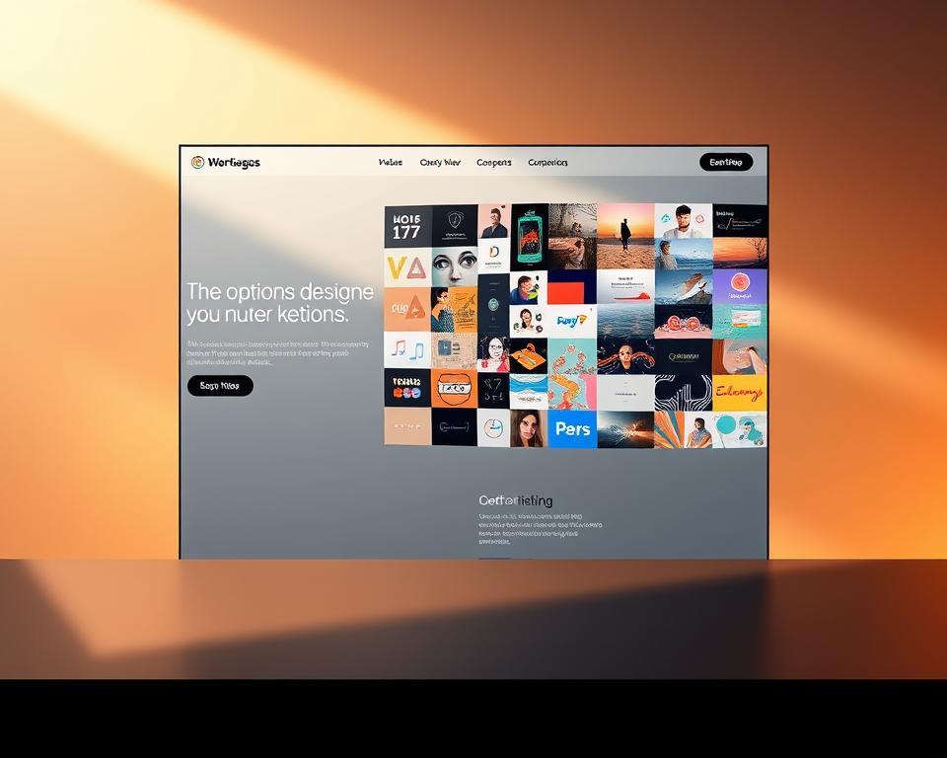Viewport: 947px width, 758px height.
Task: Open the purple tile with coral circle
Action: pos(739,285)
